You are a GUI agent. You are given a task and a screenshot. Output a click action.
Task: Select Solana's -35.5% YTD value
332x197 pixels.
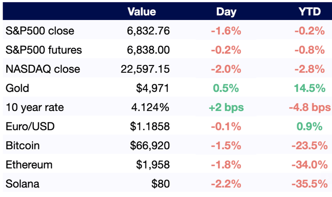[x=309, y=184]
